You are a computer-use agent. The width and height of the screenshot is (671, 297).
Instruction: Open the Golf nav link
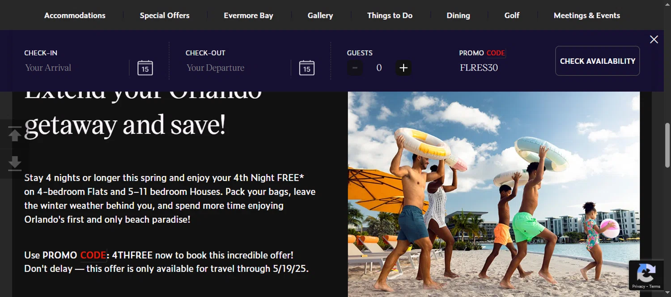click(512, 15)
